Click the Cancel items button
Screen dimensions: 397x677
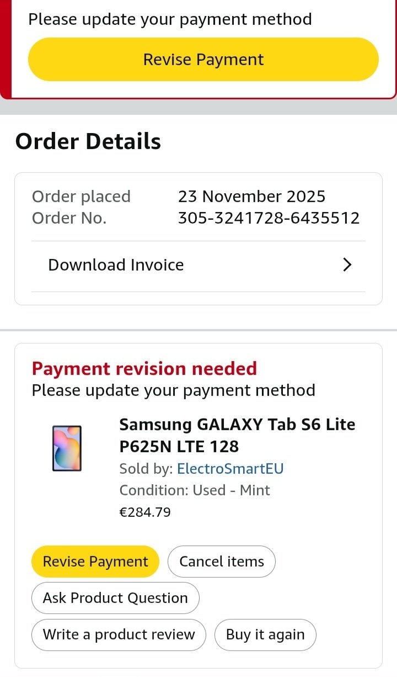click(221, 562)
